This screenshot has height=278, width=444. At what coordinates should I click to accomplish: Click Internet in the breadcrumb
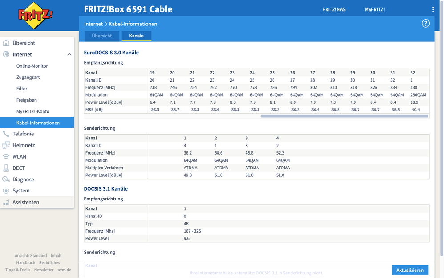coord(93,24)
